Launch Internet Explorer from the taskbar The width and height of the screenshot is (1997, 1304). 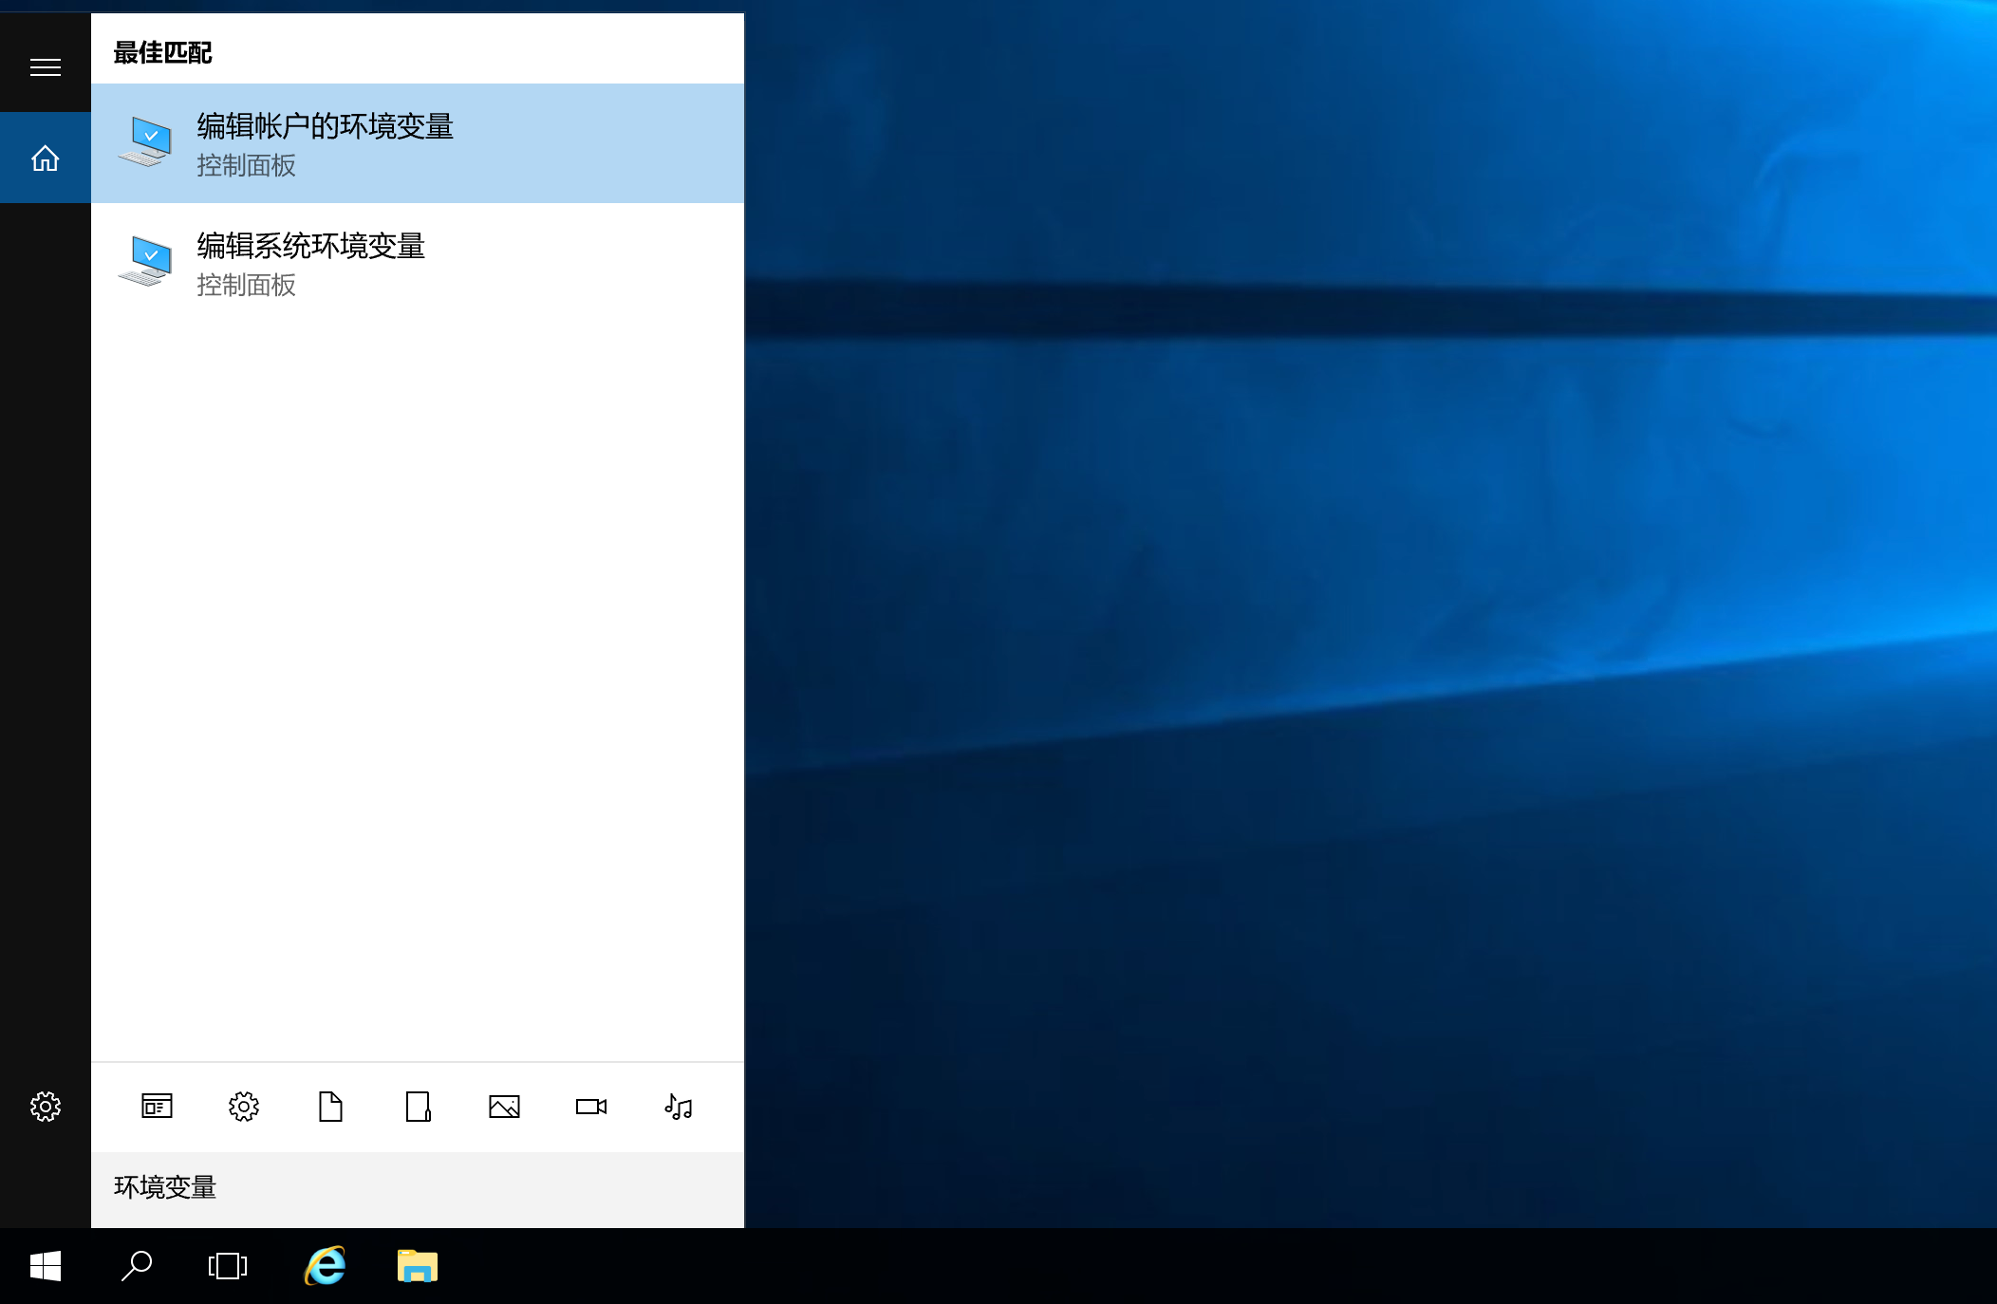point(323,1266)
